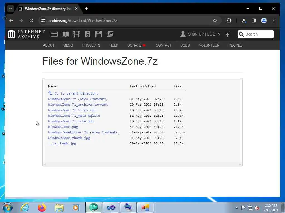
Task: Click View Contents next to WindowsZone.7z
Action: (94, 99)
